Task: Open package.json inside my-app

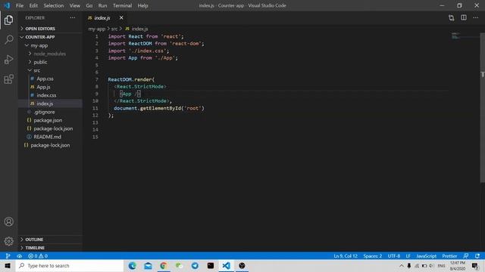Action: tap(51, 120)
